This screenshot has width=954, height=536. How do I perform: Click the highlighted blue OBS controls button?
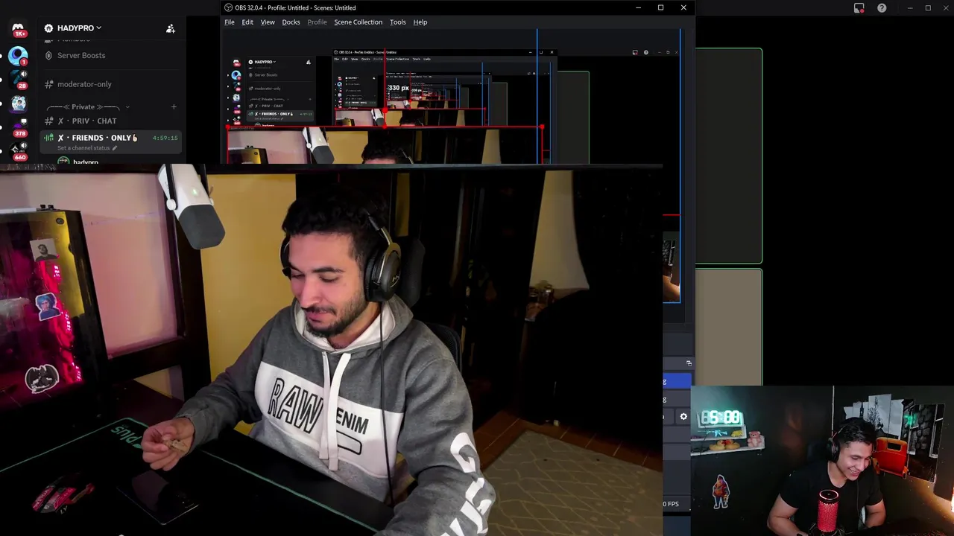677,382
